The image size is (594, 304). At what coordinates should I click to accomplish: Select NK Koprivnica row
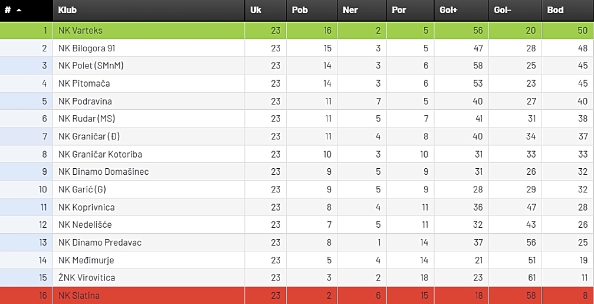tap(297, 207)
